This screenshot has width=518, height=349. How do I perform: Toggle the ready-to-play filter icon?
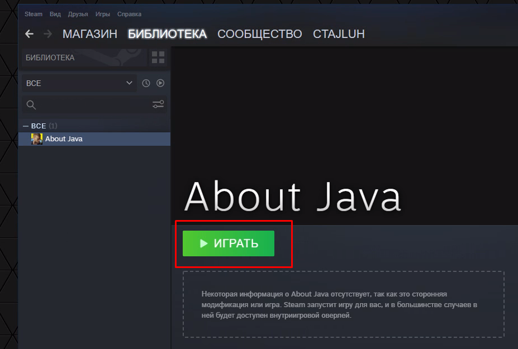coord(160,83)
